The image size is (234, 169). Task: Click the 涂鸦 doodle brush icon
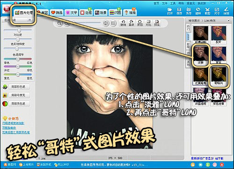[x=226, y=11]
